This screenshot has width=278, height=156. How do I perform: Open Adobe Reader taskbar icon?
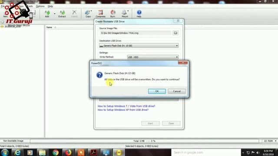click(94, 153)
